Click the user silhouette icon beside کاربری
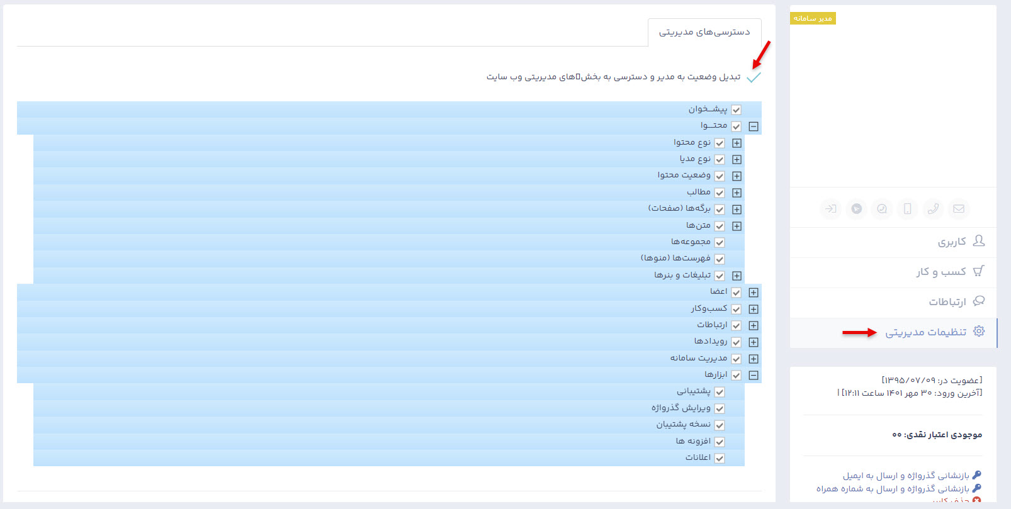1011x509 pixels. 979,241
